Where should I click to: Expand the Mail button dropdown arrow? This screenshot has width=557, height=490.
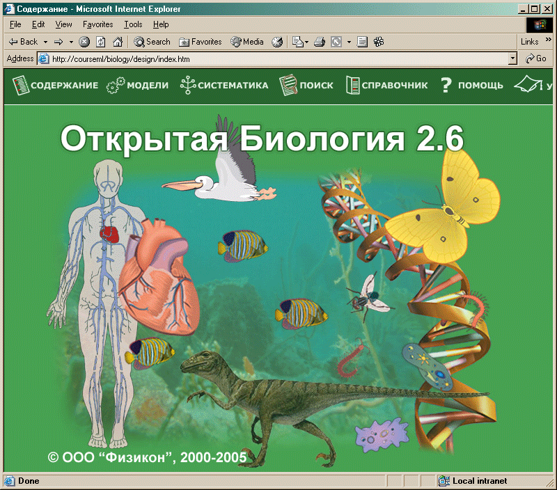click(x=306, y=42)
